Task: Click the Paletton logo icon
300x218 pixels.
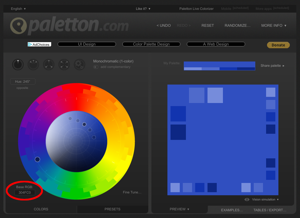Action: point(18,26)
